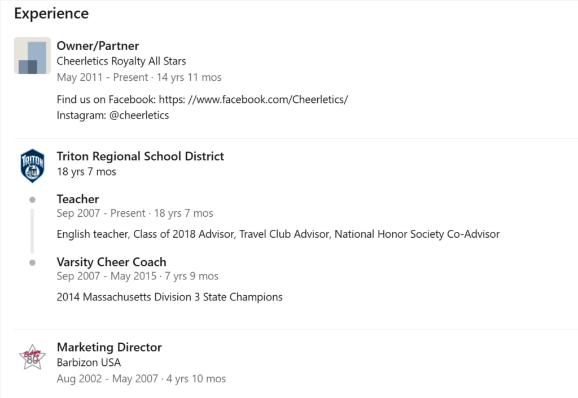The image size is (578, 398).
Task: Click the English teacher role description
Action: click(278, 234)
